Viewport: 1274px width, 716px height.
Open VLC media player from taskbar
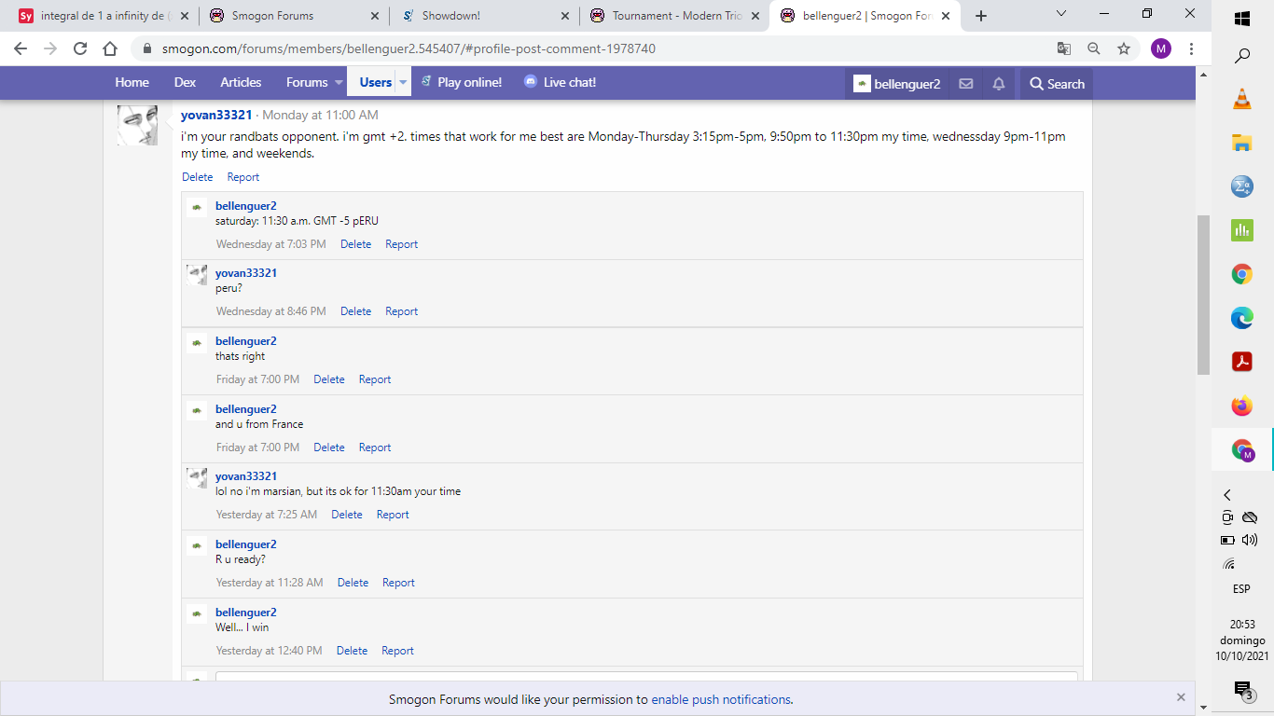coord(1241,100)
